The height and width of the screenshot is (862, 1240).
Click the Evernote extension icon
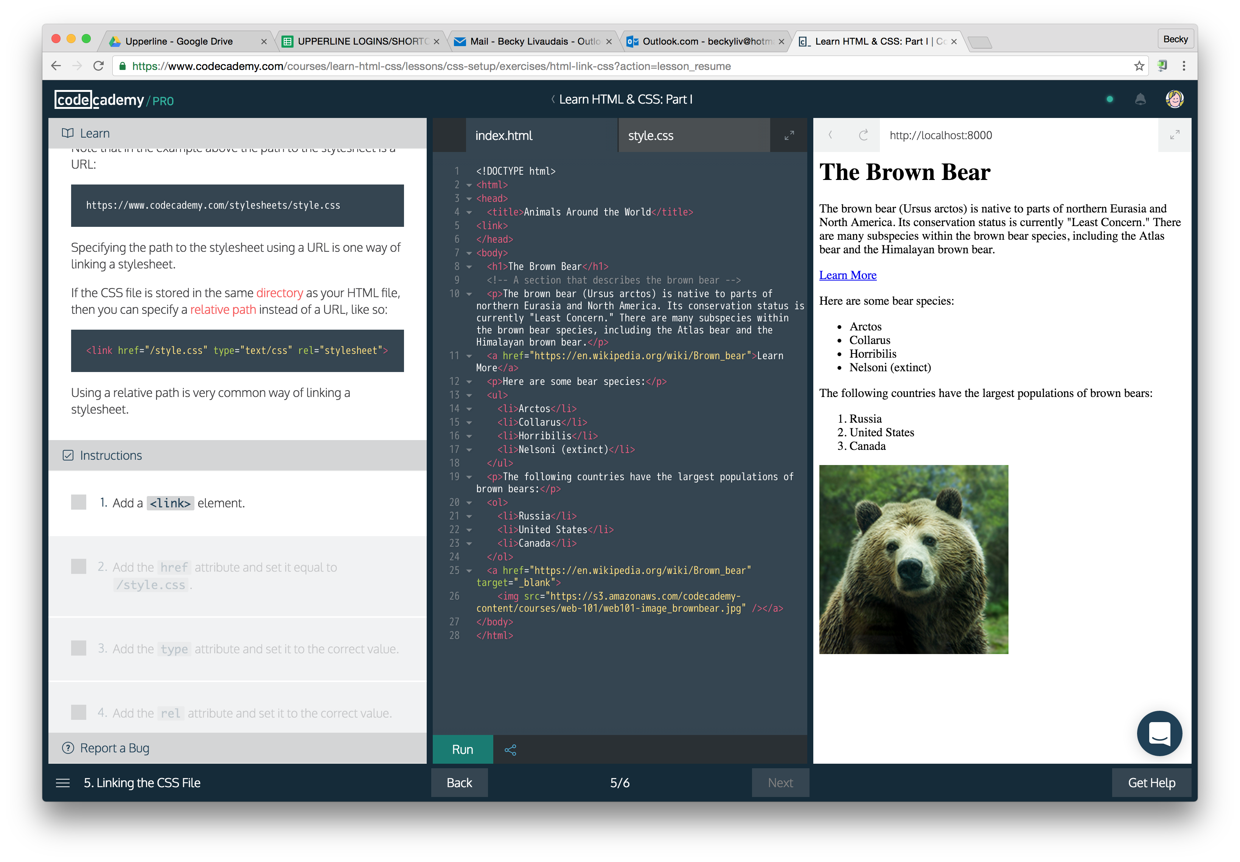click(1162, 66)
